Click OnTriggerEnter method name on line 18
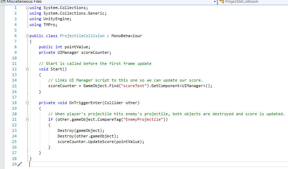 pyautogui.click(x=86, y=103)
